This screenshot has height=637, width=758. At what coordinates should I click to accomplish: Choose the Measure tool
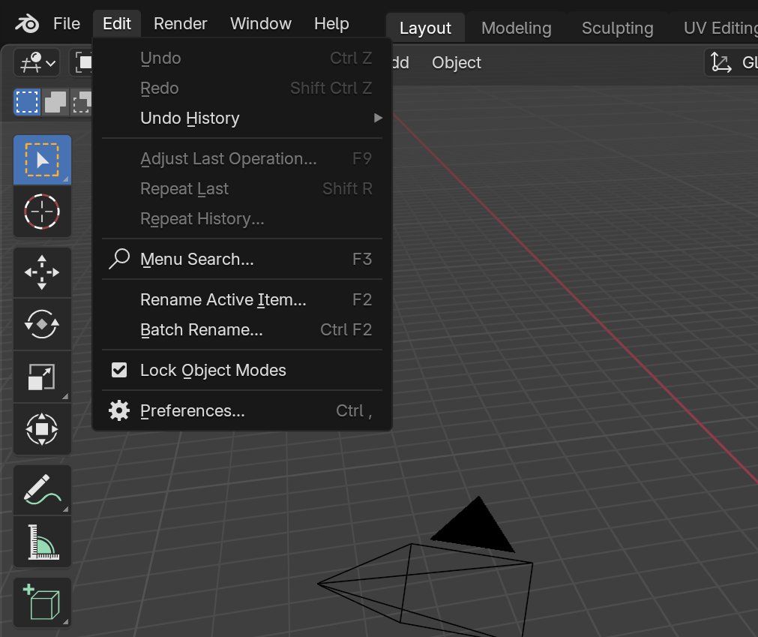coord(42,542)
